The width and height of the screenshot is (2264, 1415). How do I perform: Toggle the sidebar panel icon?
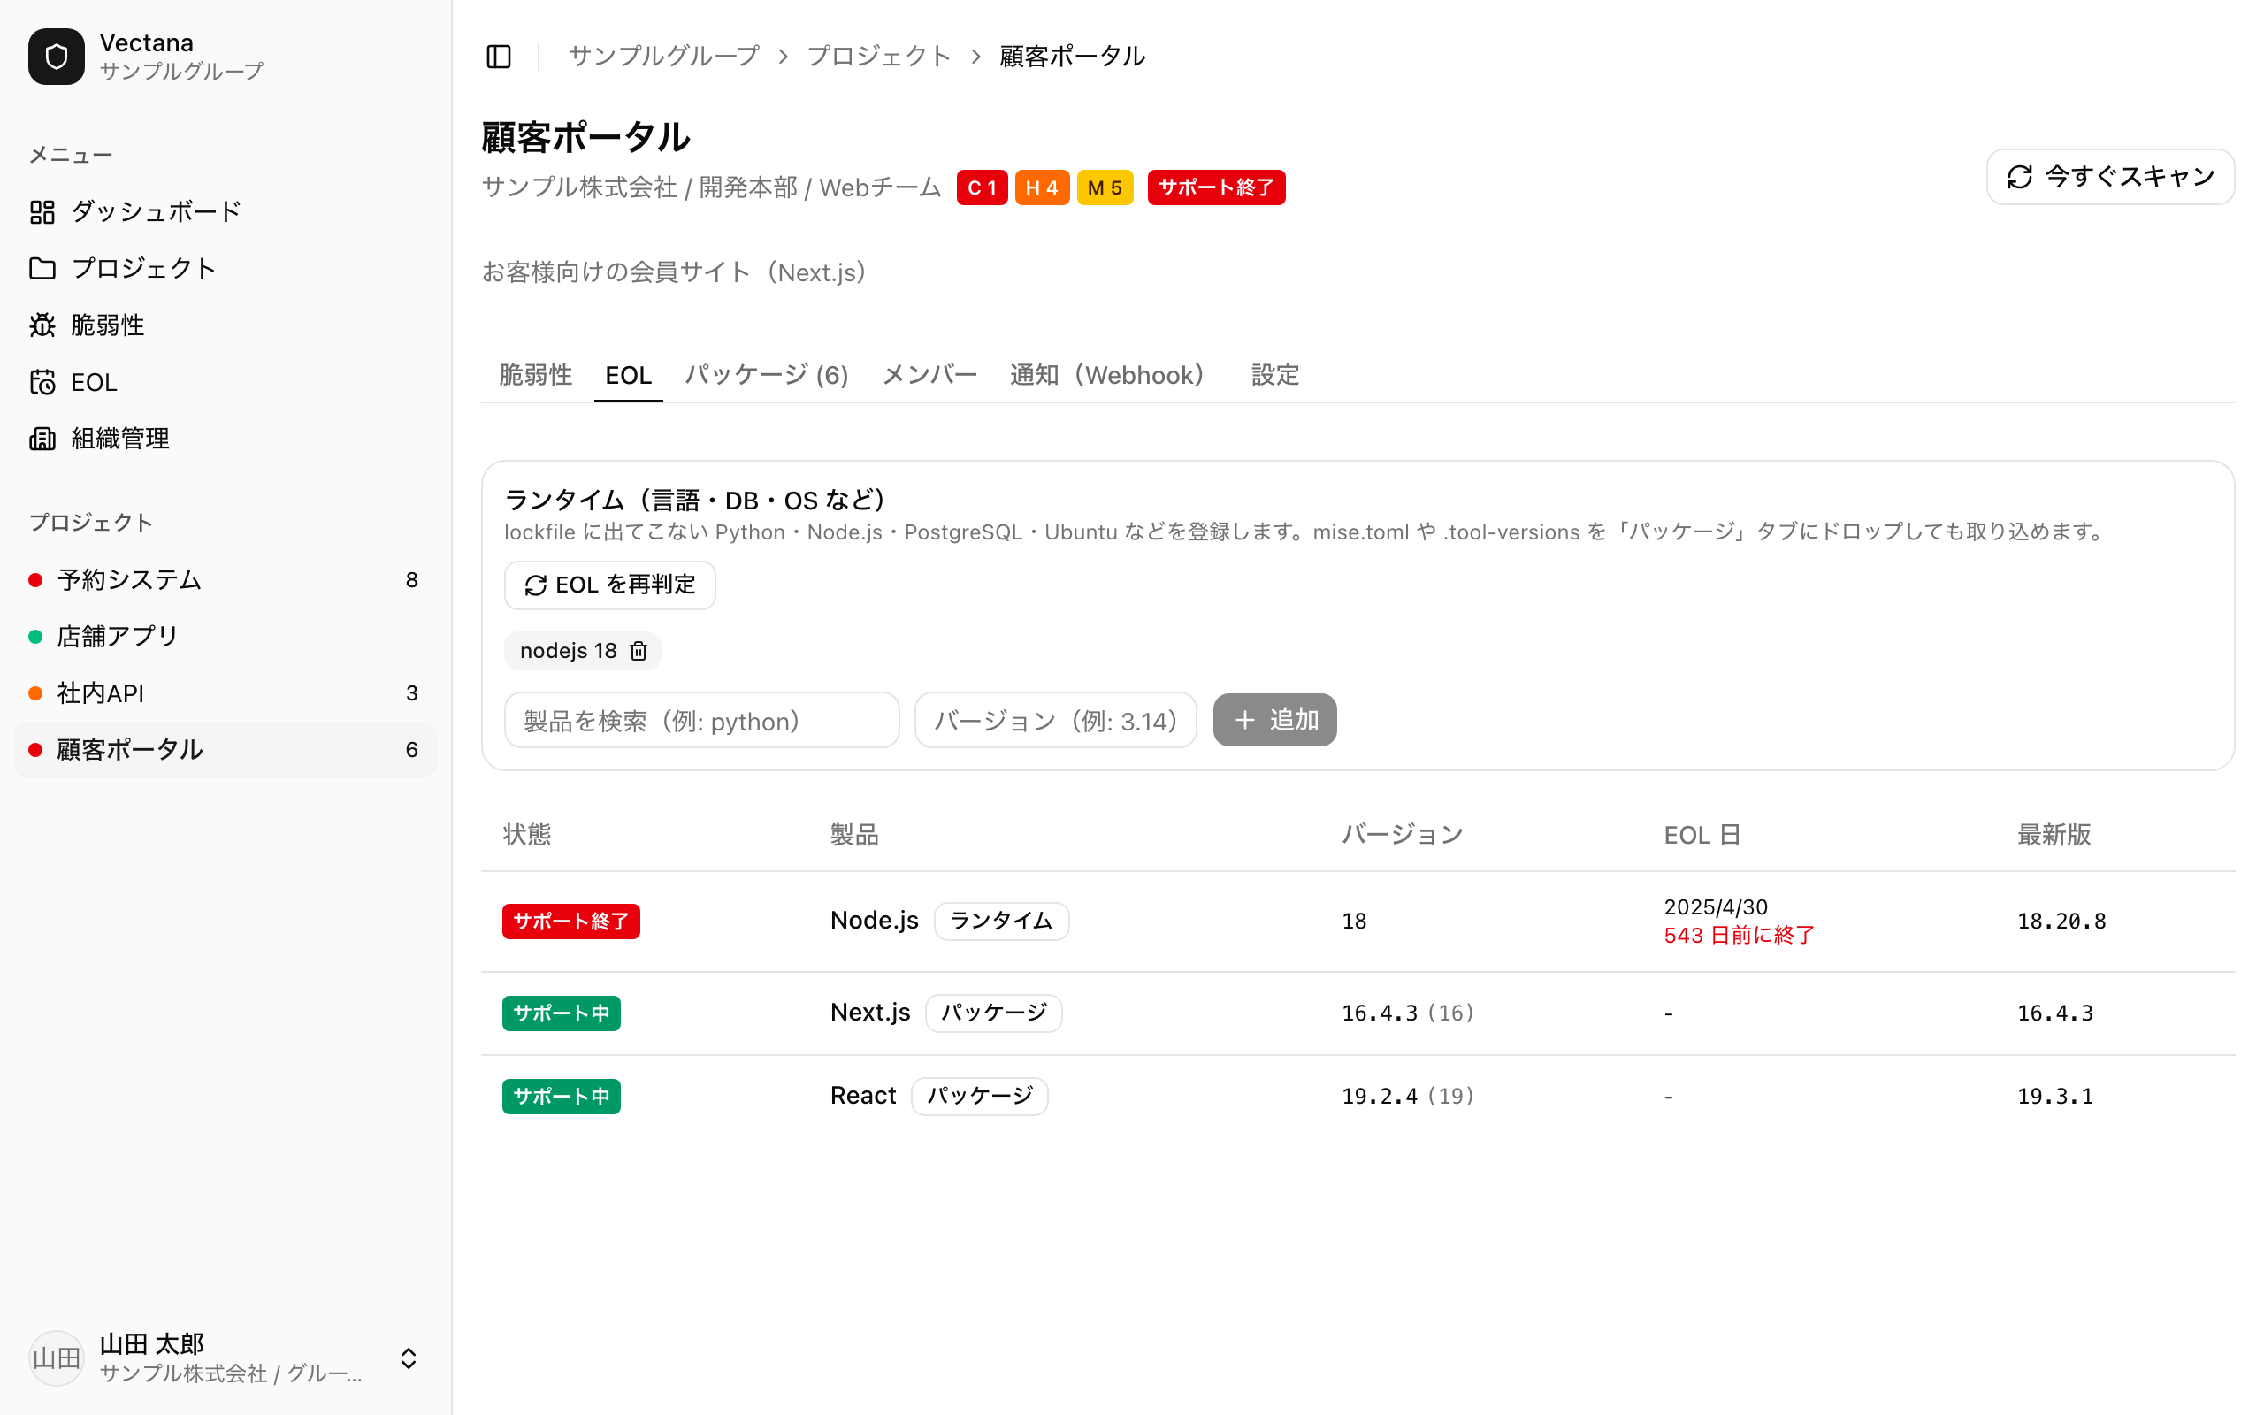point(499,56)
